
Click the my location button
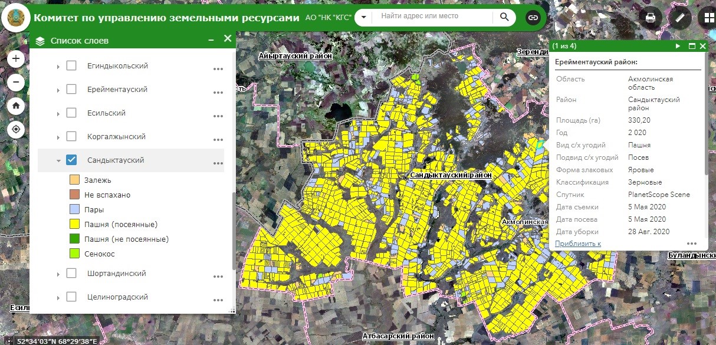pos(16,129)
